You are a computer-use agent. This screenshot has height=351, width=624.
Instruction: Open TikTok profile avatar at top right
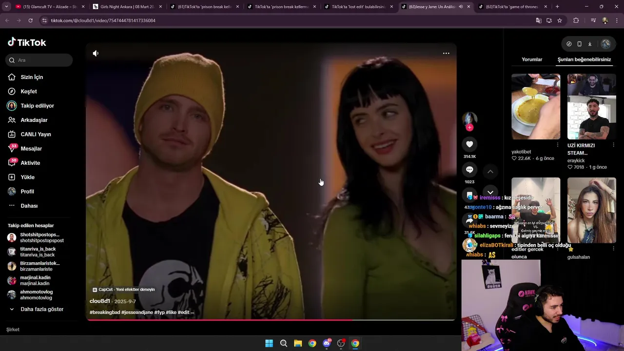click(x=605, y=44)
